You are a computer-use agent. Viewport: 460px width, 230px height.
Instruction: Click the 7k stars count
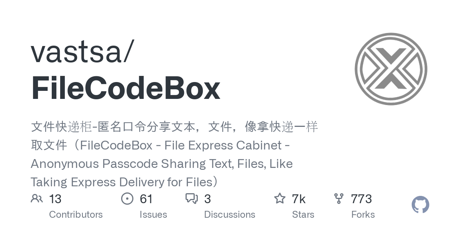[299, 199]
